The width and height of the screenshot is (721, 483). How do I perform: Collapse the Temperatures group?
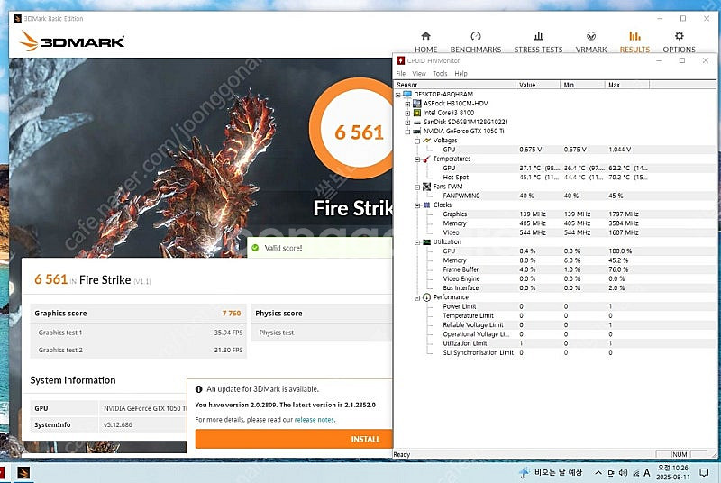pos(417,159)
